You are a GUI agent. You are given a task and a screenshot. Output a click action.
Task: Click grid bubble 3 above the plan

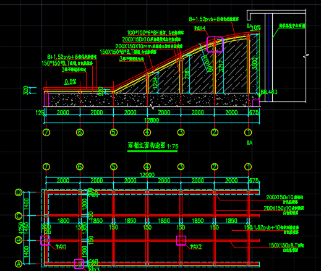(x=181, y=166)
